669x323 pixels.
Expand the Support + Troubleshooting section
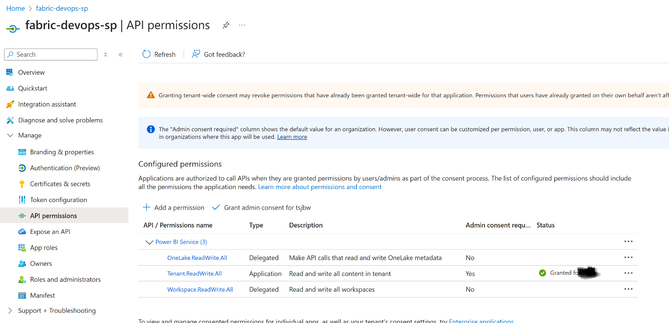click(10, 310)
